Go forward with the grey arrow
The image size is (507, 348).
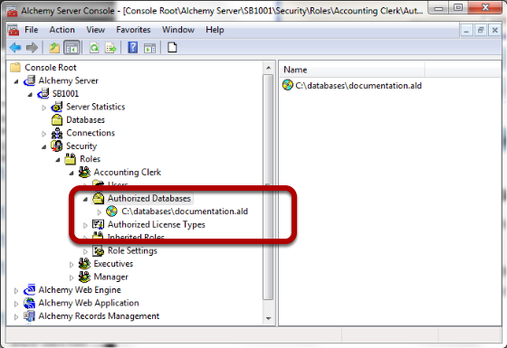32,48
